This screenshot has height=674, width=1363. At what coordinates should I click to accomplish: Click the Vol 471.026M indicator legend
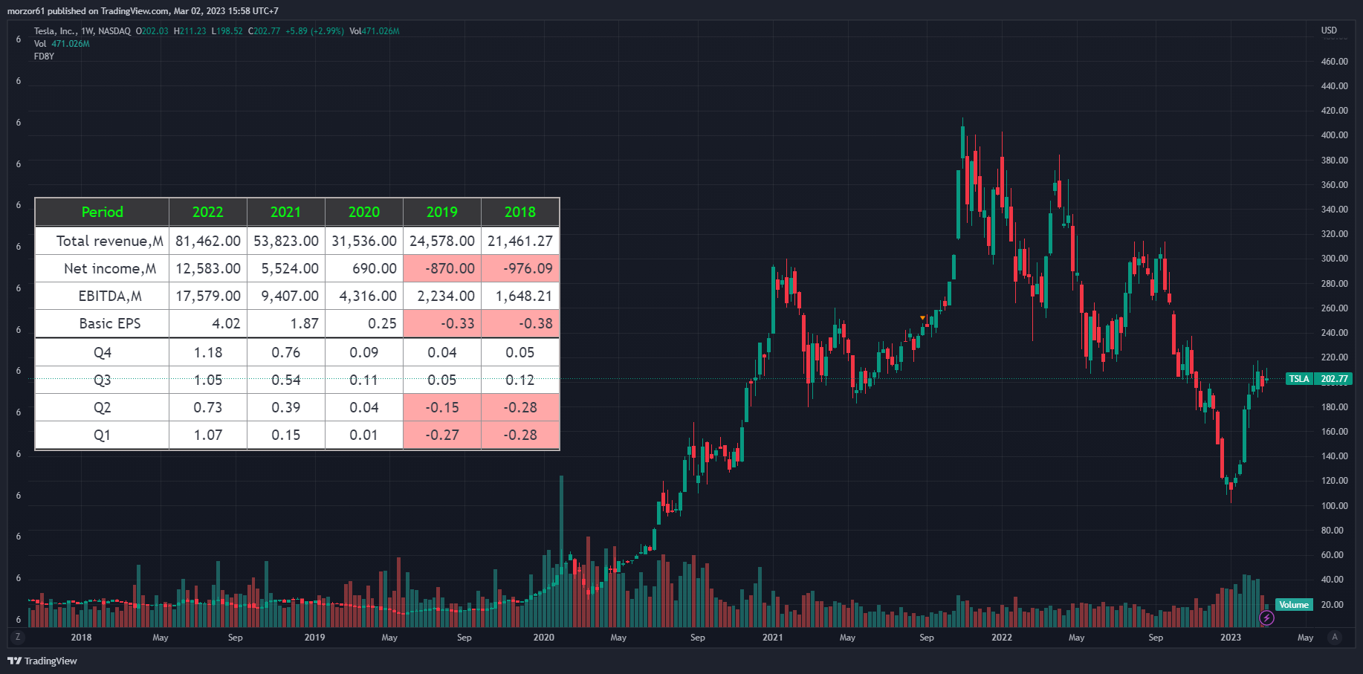[x=62, y=44]
